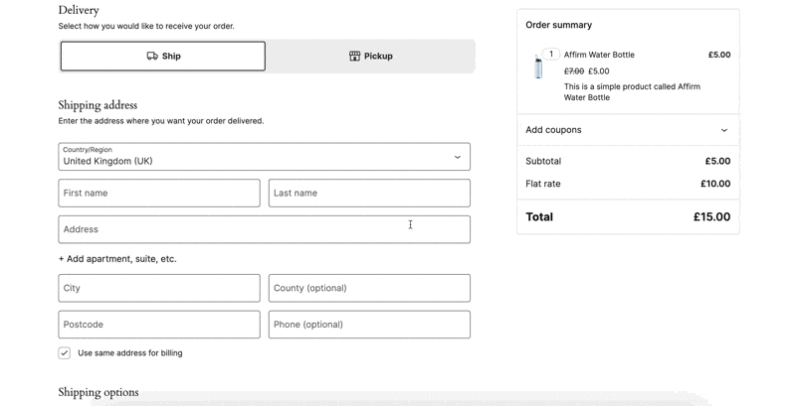This screenshot has width=796, height=406.
Task: Focus the Address input field
Action: tap(264, 229)
